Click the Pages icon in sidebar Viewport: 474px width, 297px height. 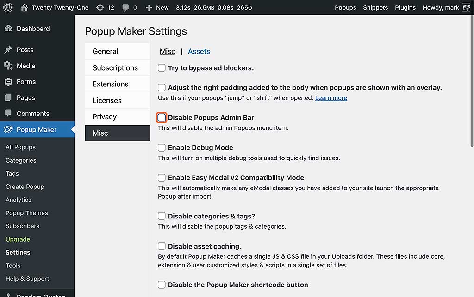[8, 98]
